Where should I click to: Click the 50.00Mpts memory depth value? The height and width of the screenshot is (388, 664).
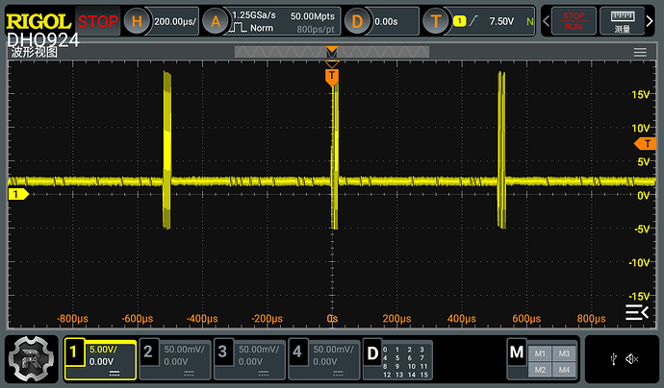tap(313, 16)
